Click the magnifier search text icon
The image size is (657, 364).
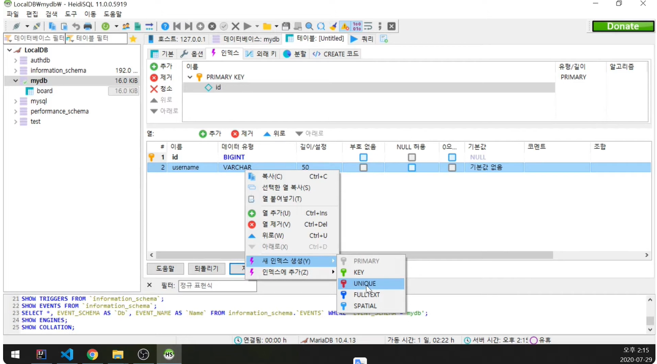(309, 26)
